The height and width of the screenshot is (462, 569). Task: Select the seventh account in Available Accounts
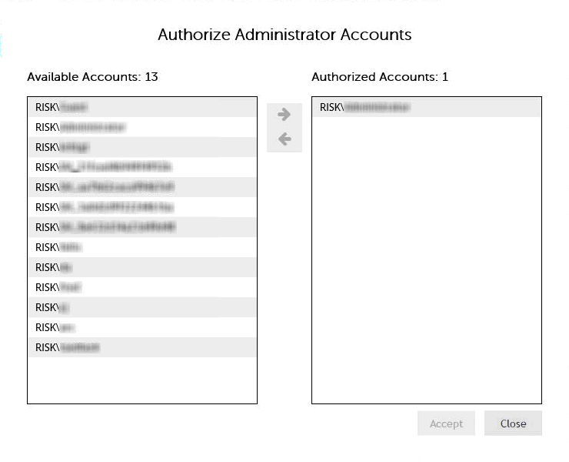141,227
